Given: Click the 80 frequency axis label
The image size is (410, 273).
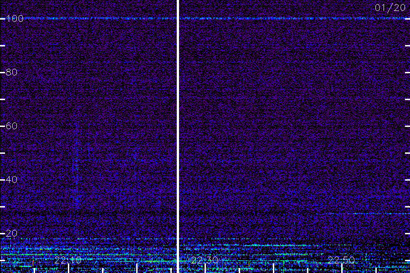Looking at the screenshot, I should coord(11,72).
